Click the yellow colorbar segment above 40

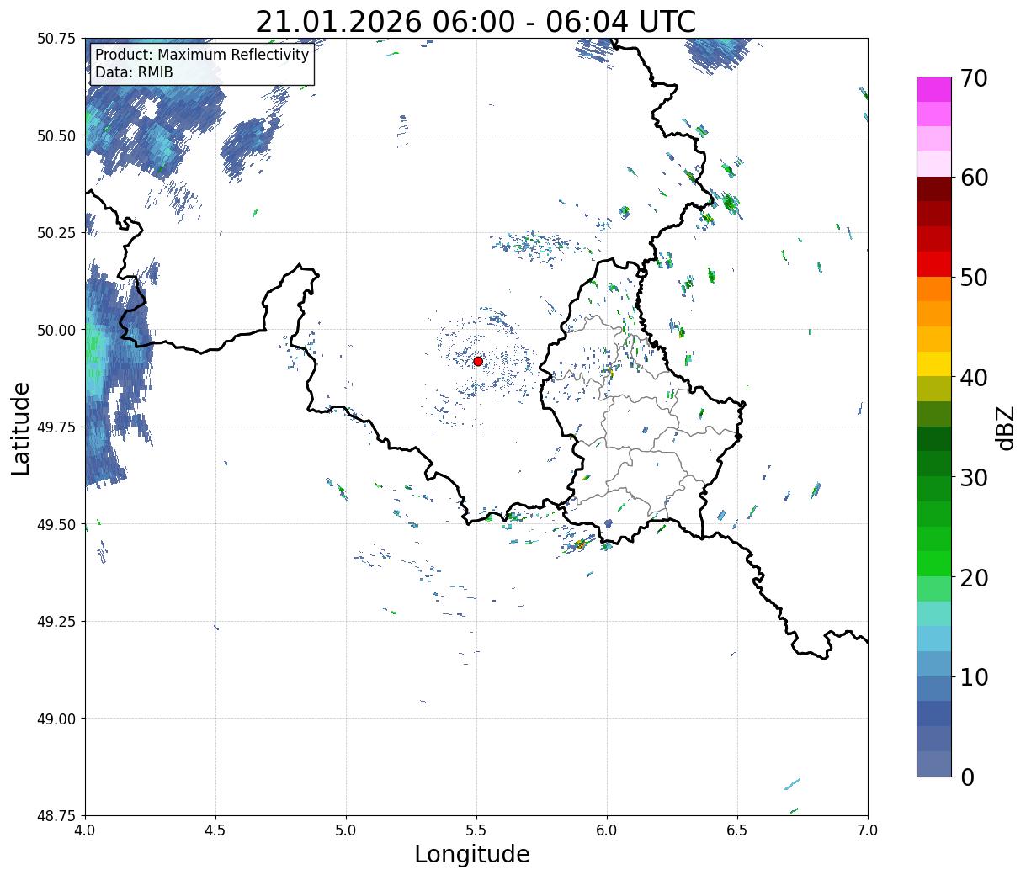point(934,364)
